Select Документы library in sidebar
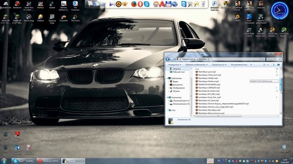This screenshot has height=164, width=293. click(176, 85)
